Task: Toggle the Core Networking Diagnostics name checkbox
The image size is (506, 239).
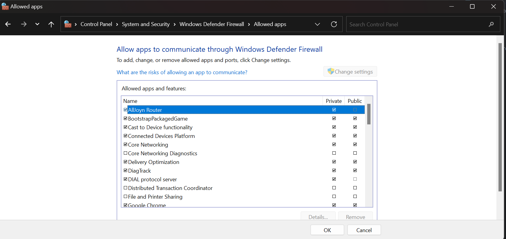Action: 125,153
